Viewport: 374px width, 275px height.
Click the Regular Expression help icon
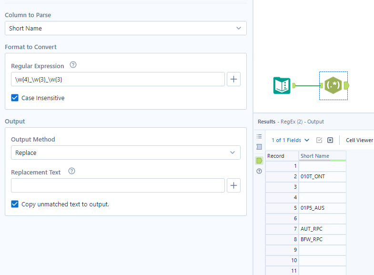tap(73, 65)
